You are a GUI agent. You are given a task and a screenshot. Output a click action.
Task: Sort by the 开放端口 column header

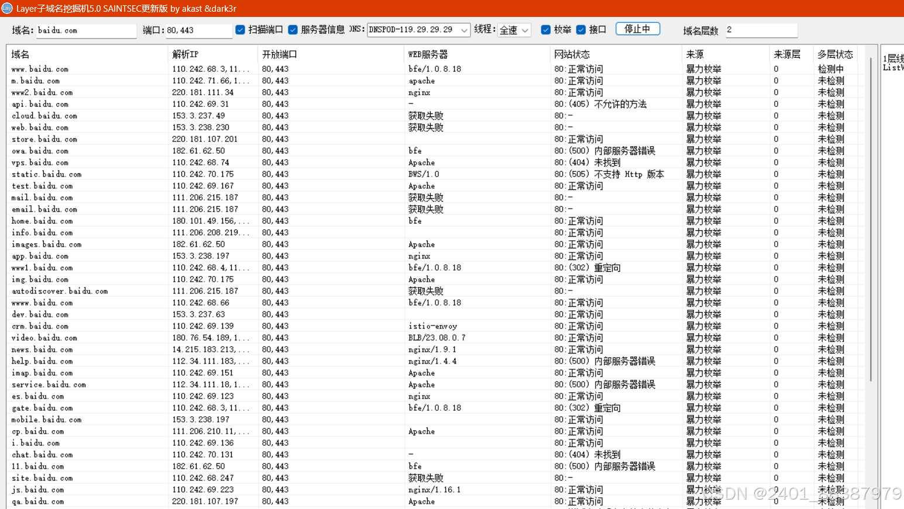point(331,54)
